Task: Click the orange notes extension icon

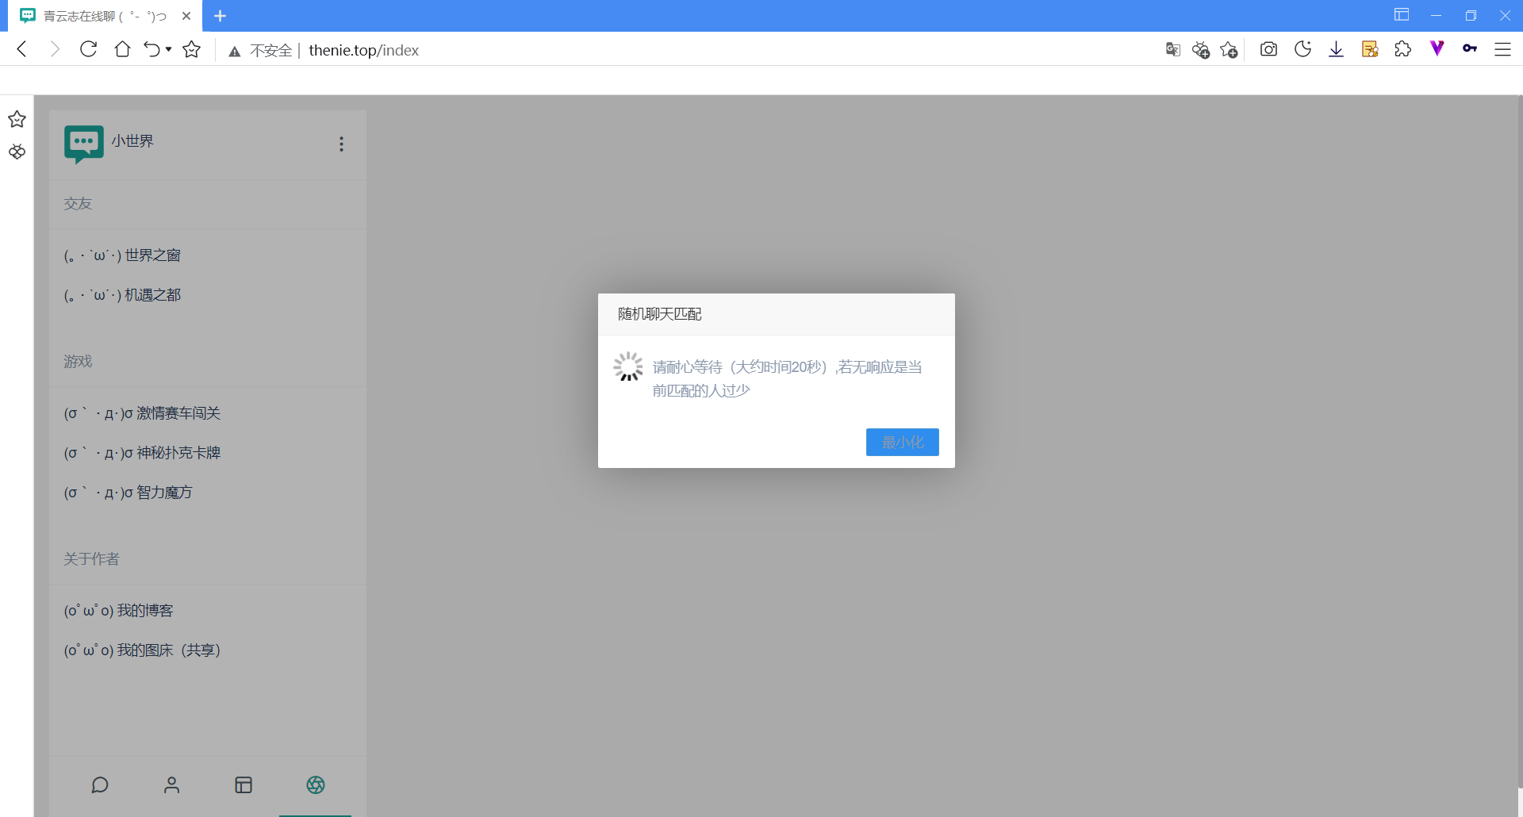Action: click(1370, 49)
